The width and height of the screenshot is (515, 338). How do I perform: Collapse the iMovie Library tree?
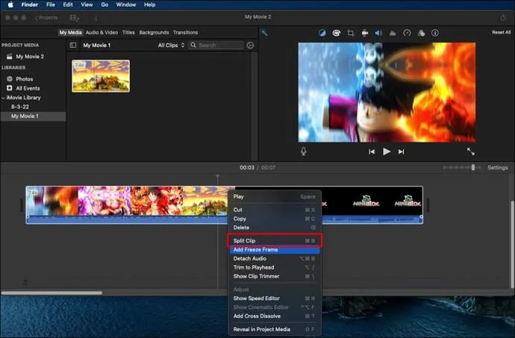[3, 98]
